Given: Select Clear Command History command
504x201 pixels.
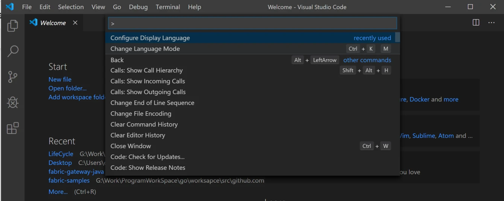Looking at the screenshot, I should [144, 125].
